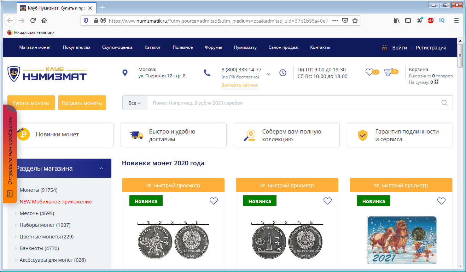Click the browser Back arrow button

click(x=10, y=20)
